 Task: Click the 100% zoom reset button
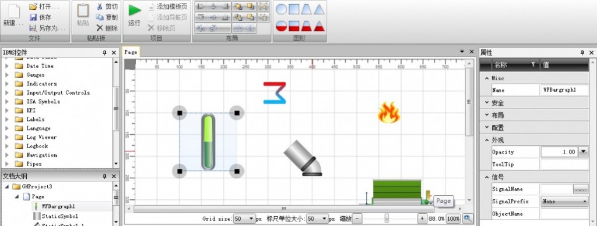point(453,219)
